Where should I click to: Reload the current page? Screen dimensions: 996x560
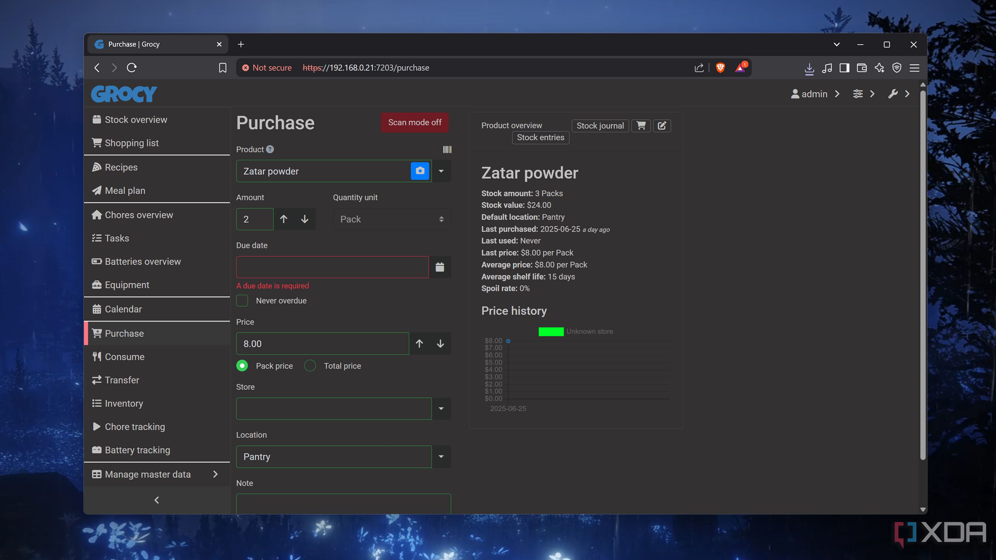pos(132,68)
